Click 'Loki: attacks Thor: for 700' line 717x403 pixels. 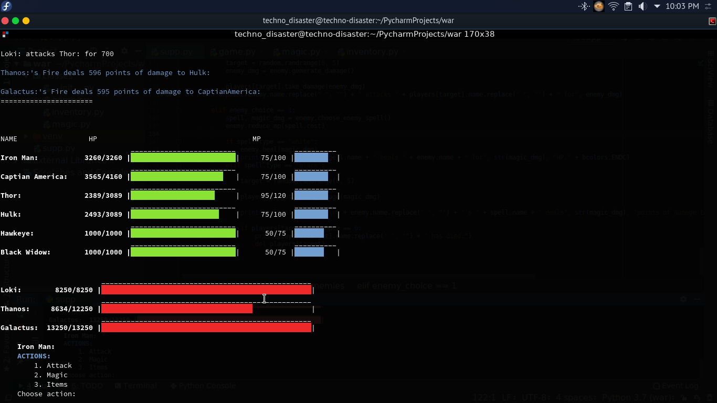[57, 54]
